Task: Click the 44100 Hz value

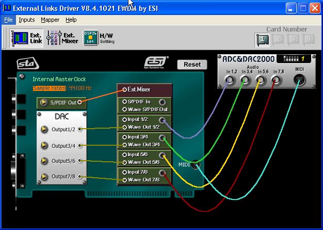Action: point(80,88)
